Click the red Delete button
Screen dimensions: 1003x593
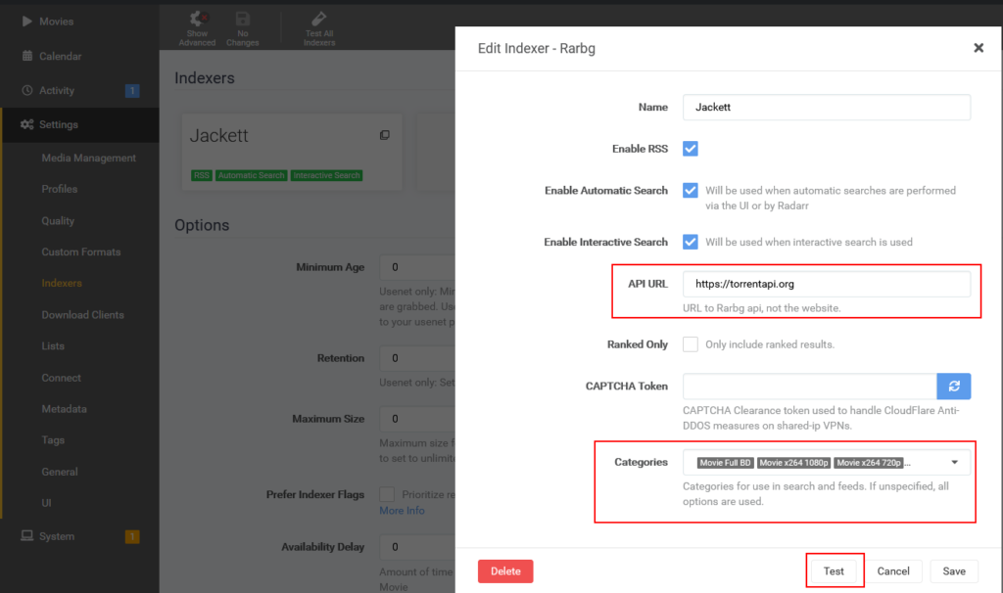pos(505,571)
